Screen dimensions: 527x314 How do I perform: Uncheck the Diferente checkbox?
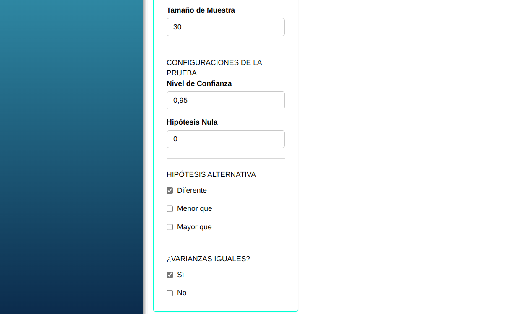pyautogui.click(x=170, y=191)
